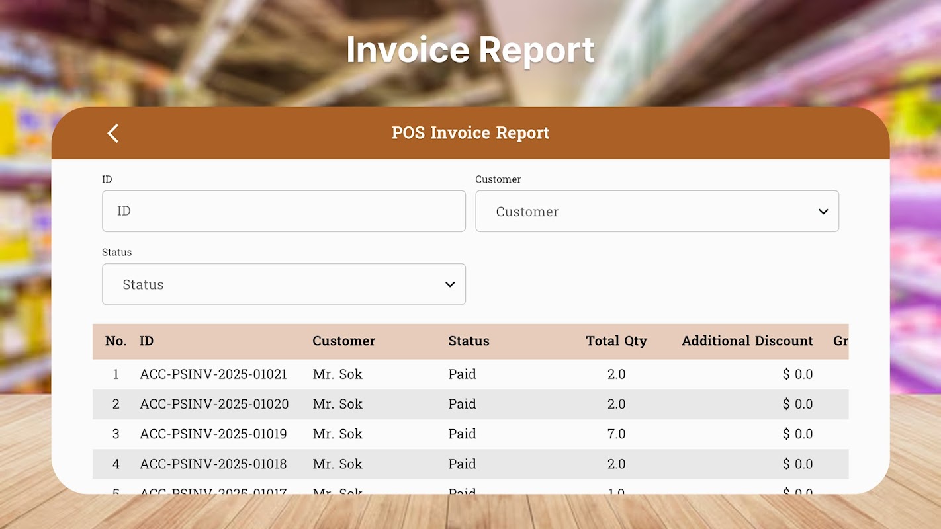Image resolution: width=941 pixels, height=529 pixels.
Task: Click row number 2 in the table
Action: point(116,404)
